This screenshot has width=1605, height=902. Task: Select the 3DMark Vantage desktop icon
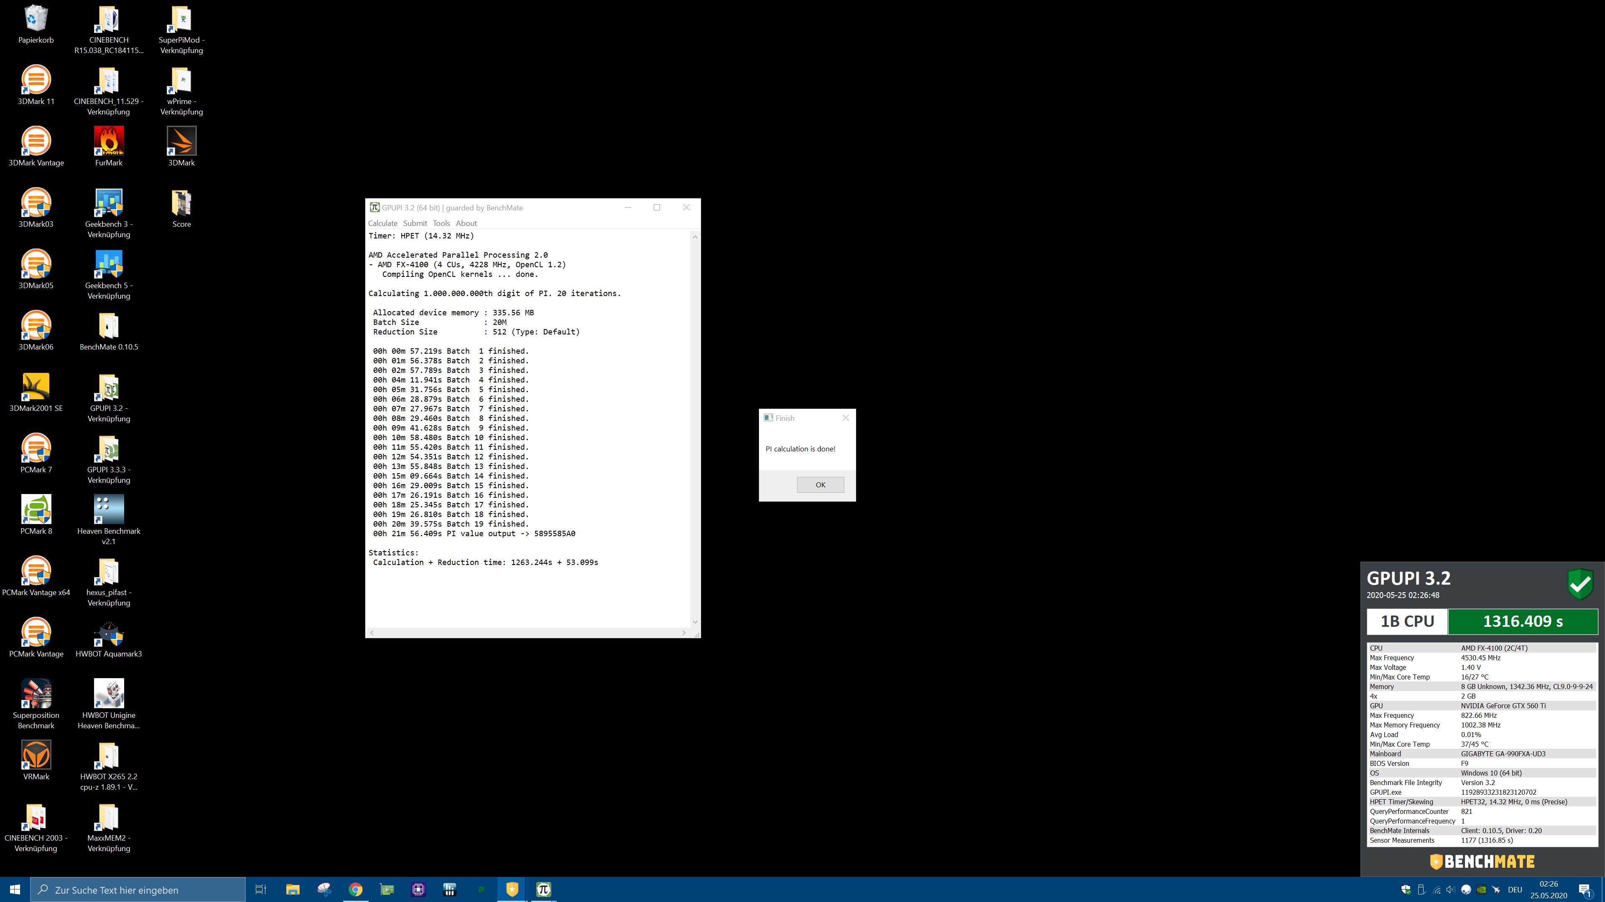[x=36, y=147]
